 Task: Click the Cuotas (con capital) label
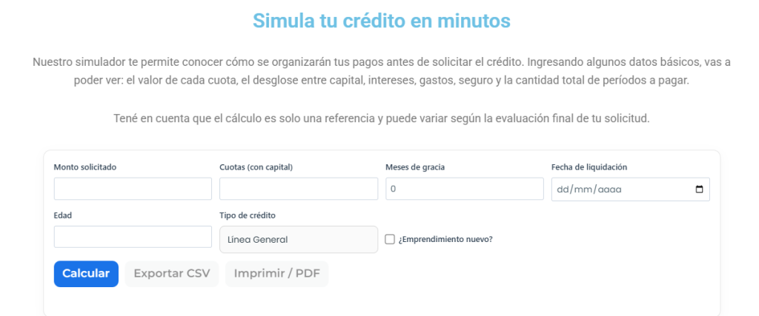pyautogui.click(x=256, y=167)
